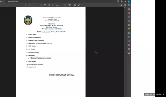Open the Comment tool in right pane
The height and width of the screenshot is (97, 166).
click(129, 25)
